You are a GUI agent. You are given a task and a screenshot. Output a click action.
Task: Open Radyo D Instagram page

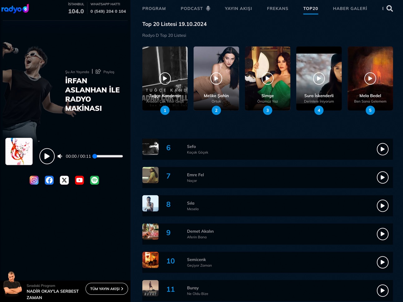[34, 180]
